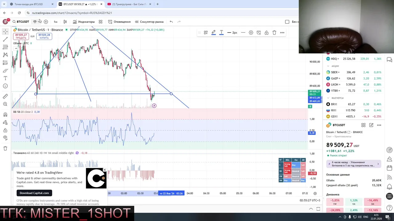This screenshot has height=221, width=394.
Task: Open the forecasting and measurement tools
Action: pos(5,63)
